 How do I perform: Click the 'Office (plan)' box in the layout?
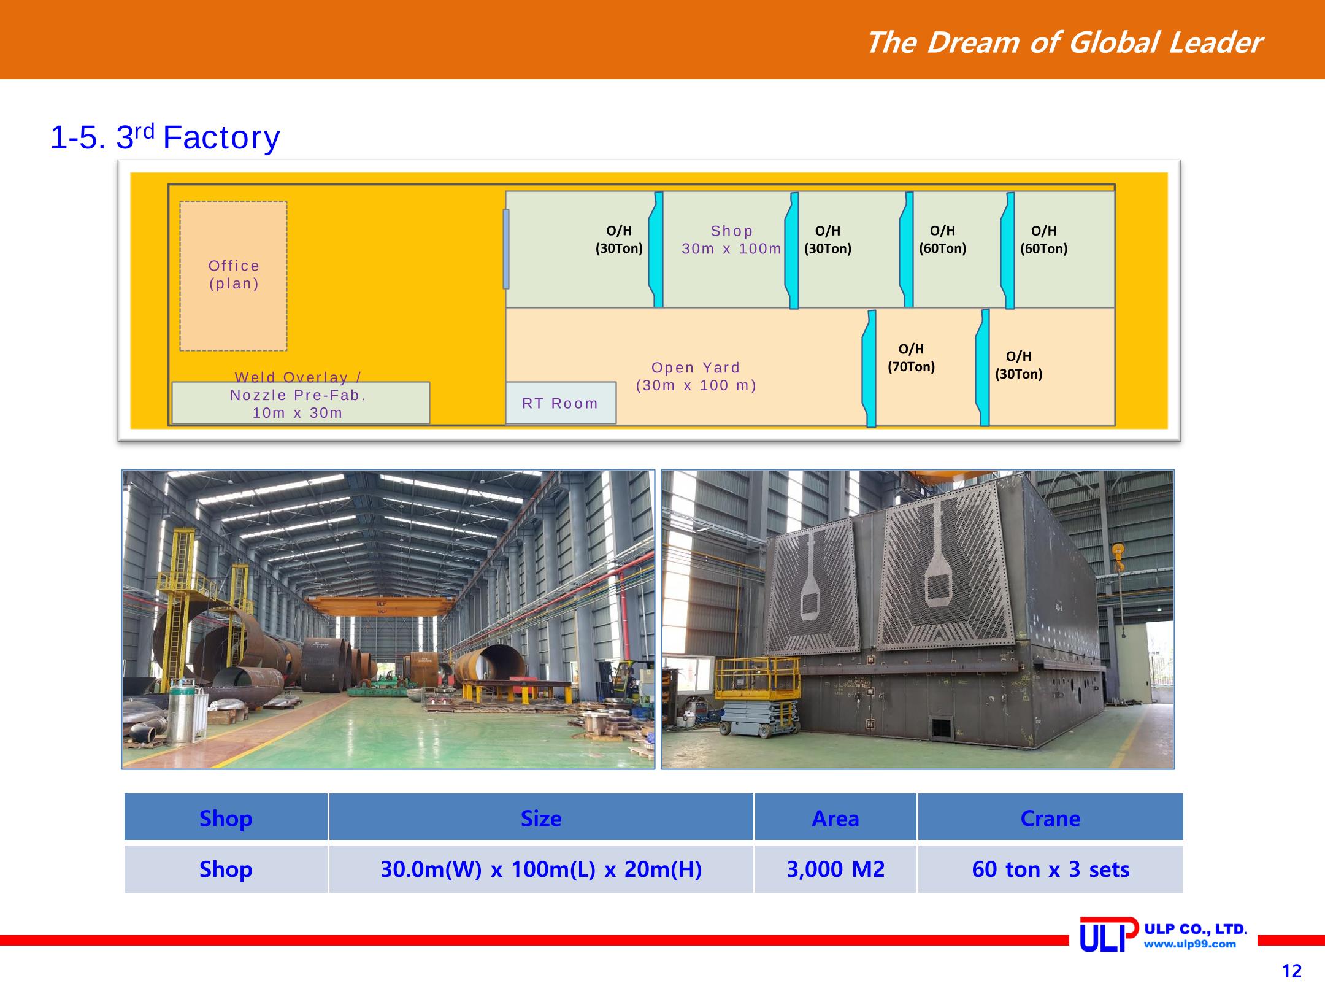click(x=234, y=276)
